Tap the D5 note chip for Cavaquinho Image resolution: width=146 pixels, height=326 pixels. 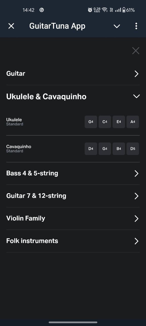pos(133,149)
